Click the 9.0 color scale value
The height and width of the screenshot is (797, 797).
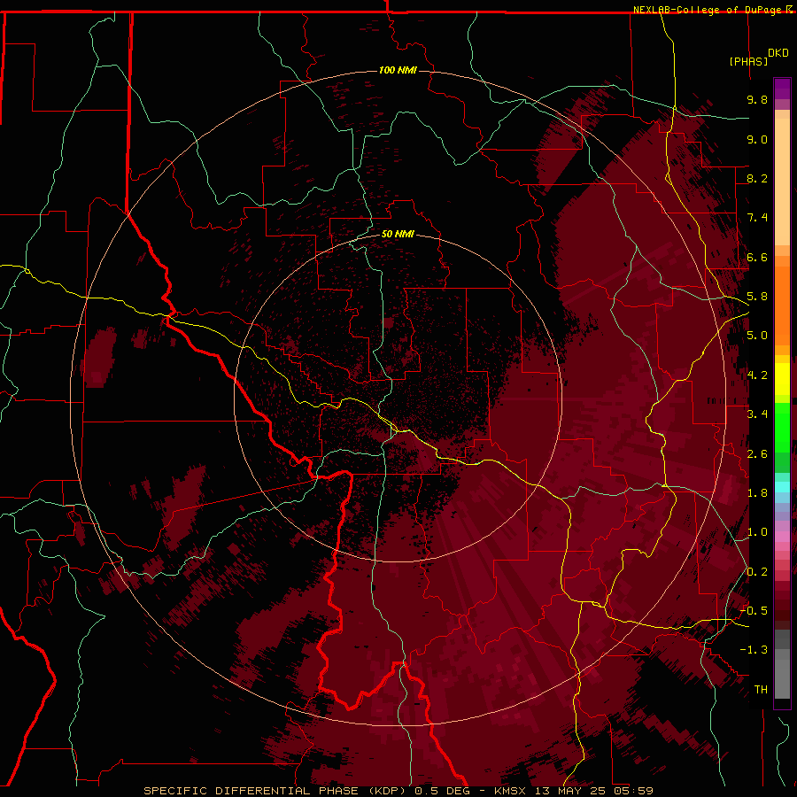(757, 139)
